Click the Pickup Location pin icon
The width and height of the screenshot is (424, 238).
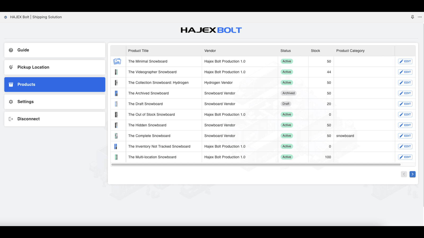point(11,67)
